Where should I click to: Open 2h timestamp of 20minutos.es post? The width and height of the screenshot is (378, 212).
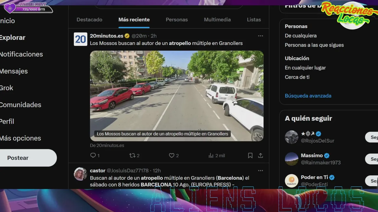click(x=154, y=36)
